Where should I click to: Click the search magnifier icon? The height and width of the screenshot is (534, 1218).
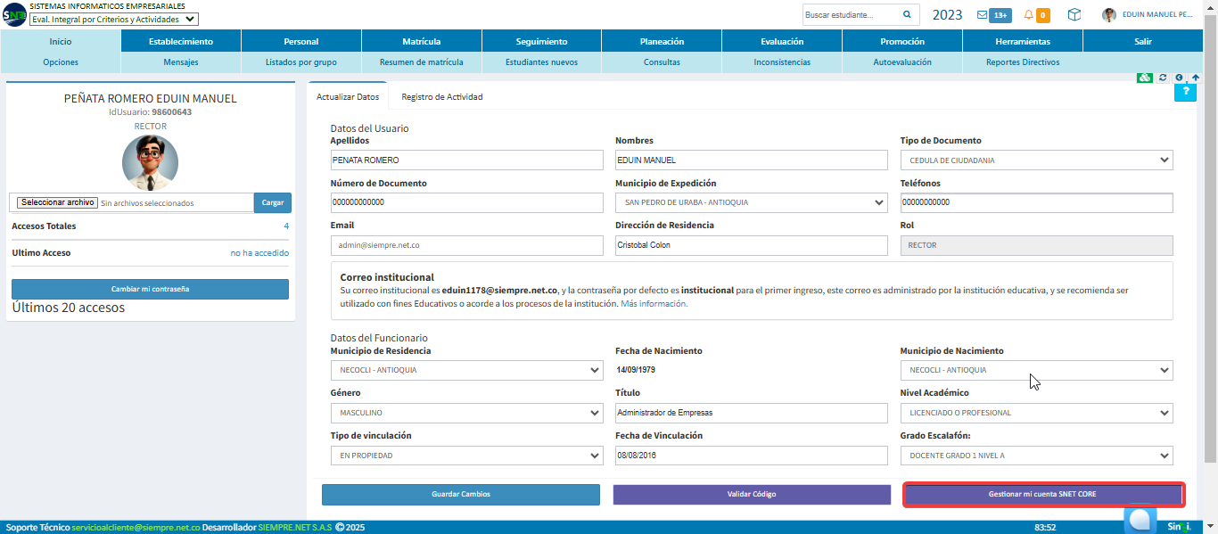907,15
